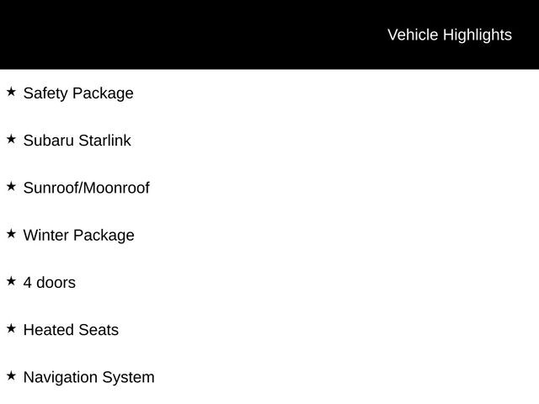Select the Heated Seats highlight

tap(71, 330)
